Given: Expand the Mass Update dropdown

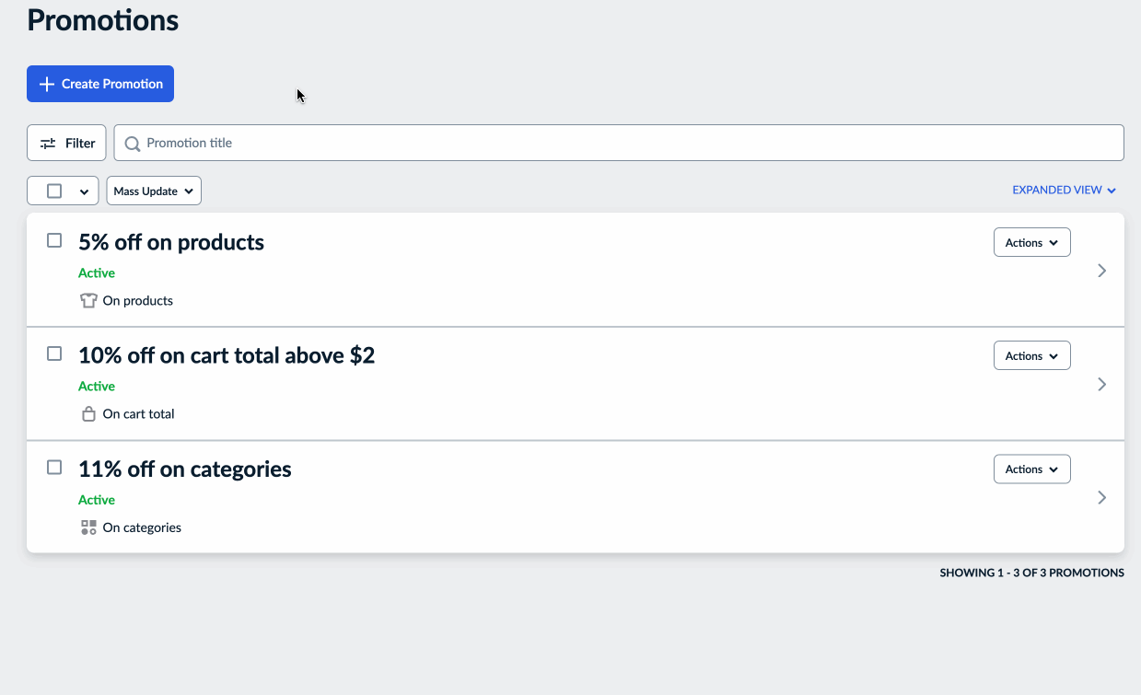Looking at the screenshot, I should (x=154, y=191).
